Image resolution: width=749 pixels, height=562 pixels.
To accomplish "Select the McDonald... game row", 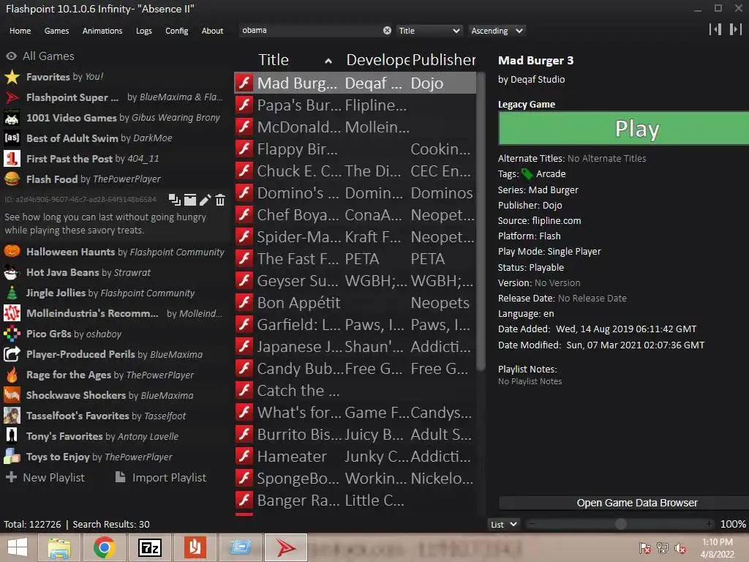I will [355, 127].
